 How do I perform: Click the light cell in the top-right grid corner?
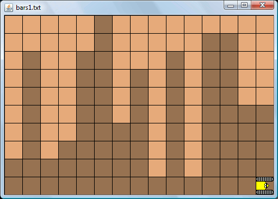265,24
